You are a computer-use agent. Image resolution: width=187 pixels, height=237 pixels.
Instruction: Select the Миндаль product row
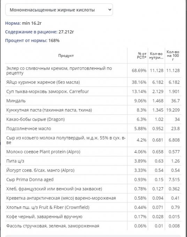click(93, 101)
